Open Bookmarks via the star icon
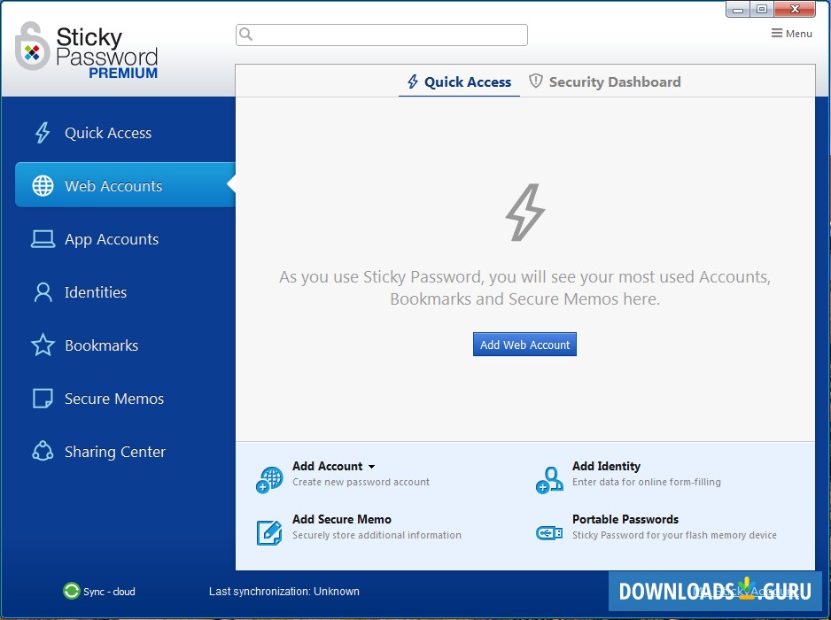The image size is (831, 620). pos(42,345)
